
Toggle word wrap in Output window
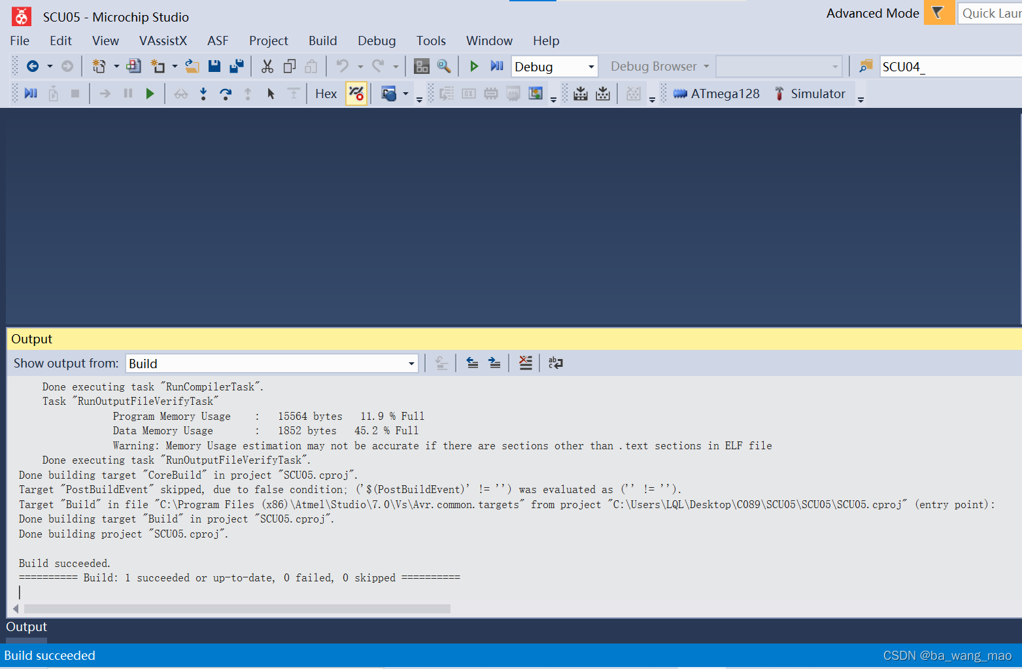[x=555, y=363]
